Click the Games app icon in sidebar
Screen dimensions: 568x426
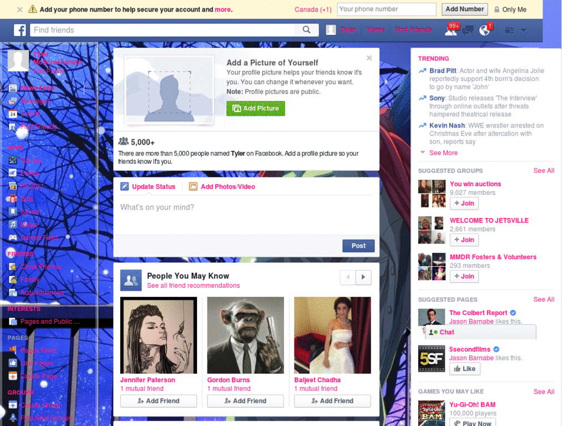13,160
